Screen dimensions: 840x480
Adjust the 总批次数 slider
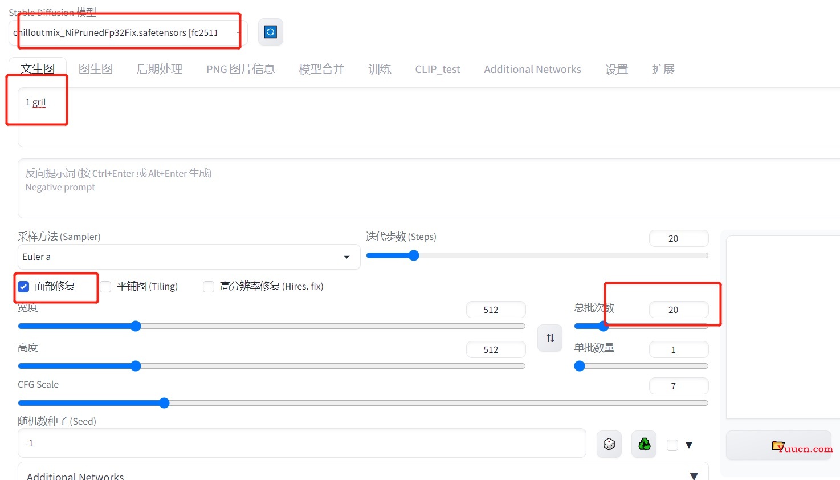(x=641, y=326)
